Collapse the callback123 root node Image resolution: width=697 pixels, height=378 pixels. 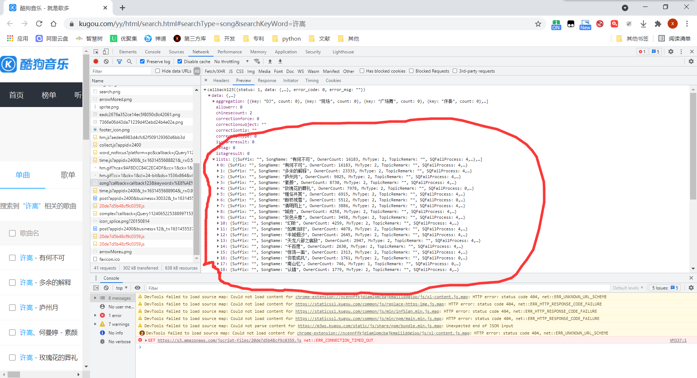coord(205,90)
